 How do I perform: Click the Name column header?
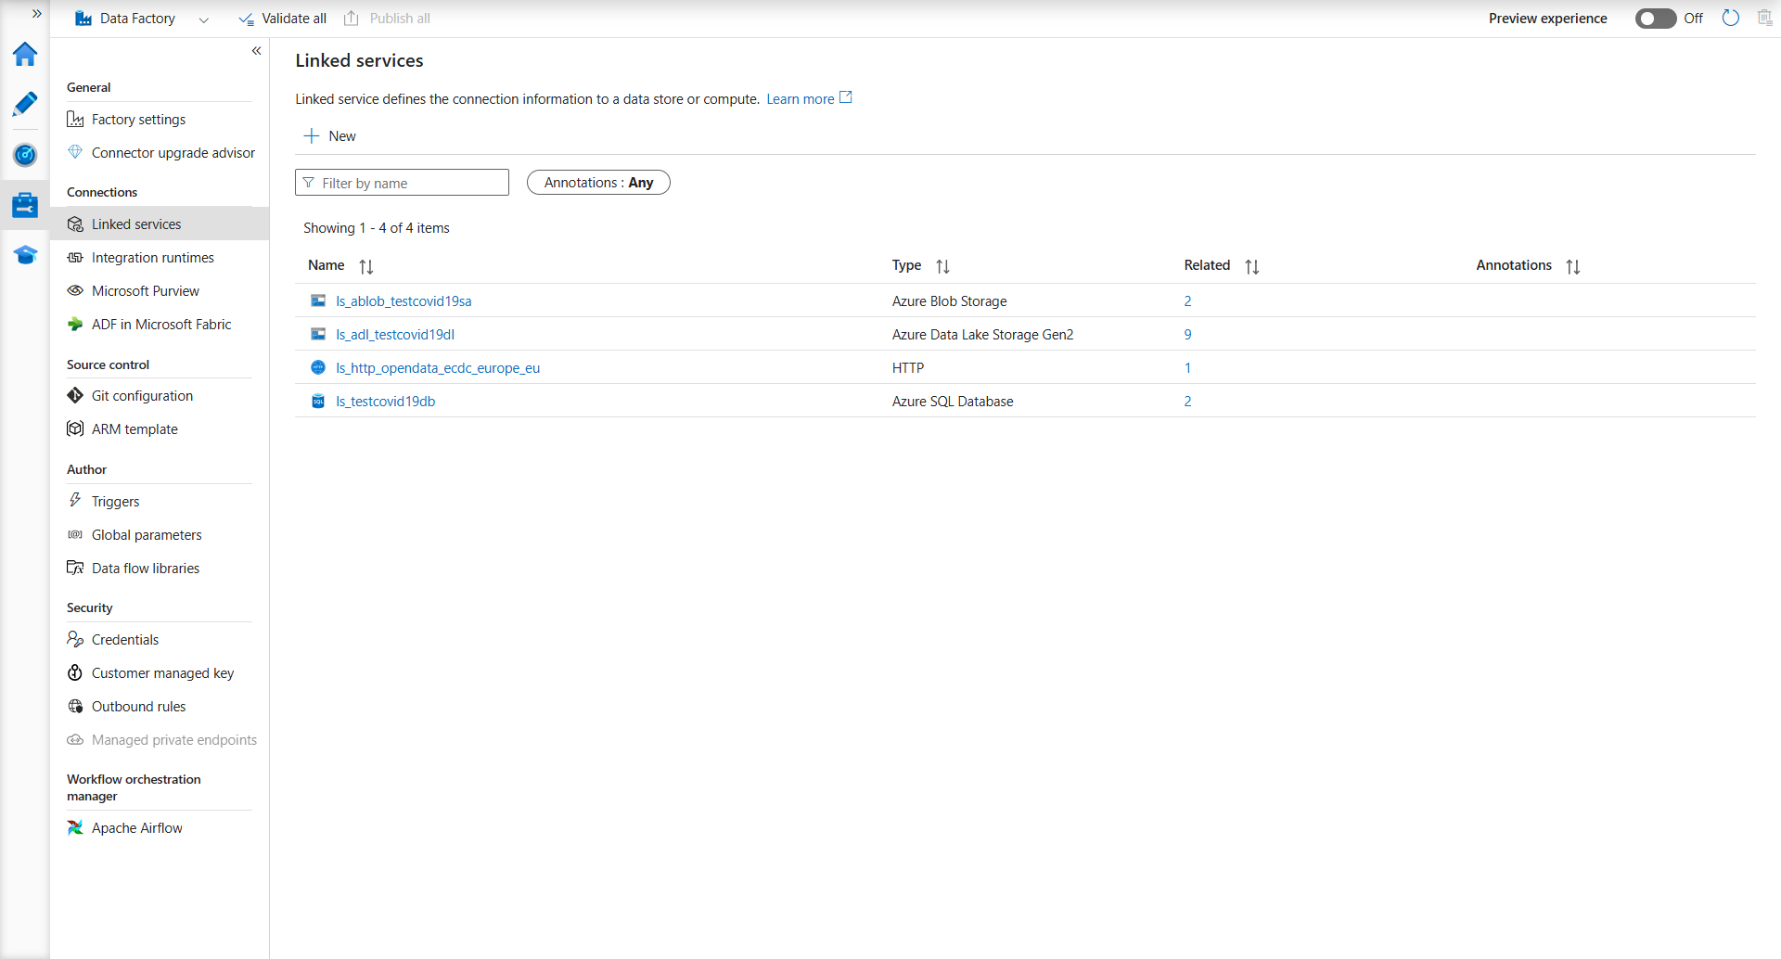pyautogui.click(x=326, y=265)
